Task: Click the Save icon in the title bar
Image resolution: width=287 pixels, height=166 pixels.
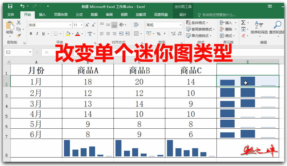Action: point(10,6)
